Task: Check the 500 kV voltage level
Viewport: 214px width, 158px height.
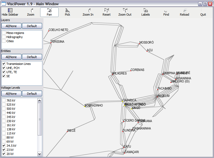Action: (x=4, y=108)
